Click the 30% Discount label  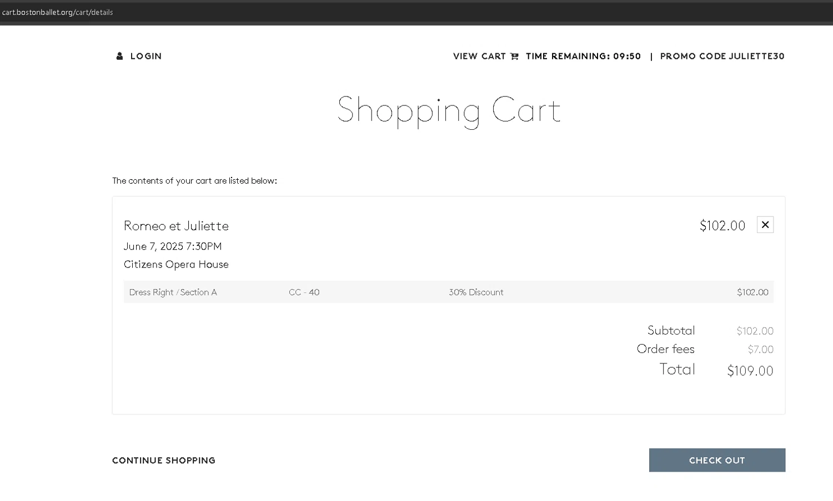click(x=476, y=292)
